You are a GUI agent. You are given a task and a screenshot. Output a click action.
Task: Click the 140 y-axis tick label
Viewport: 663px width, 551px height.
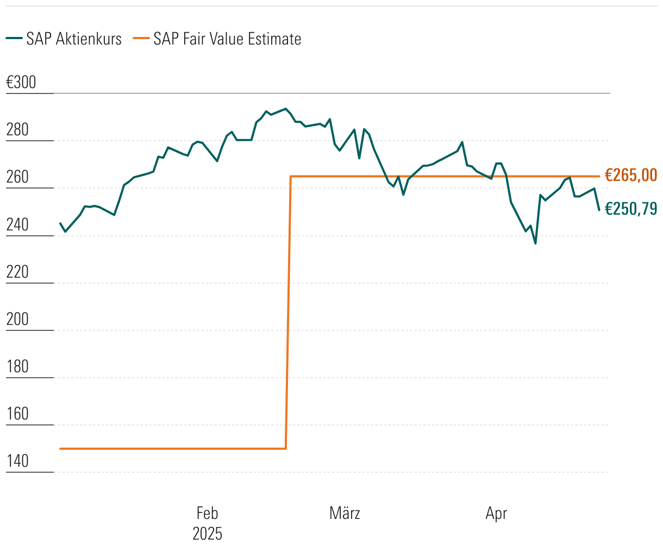pos(17,461)
